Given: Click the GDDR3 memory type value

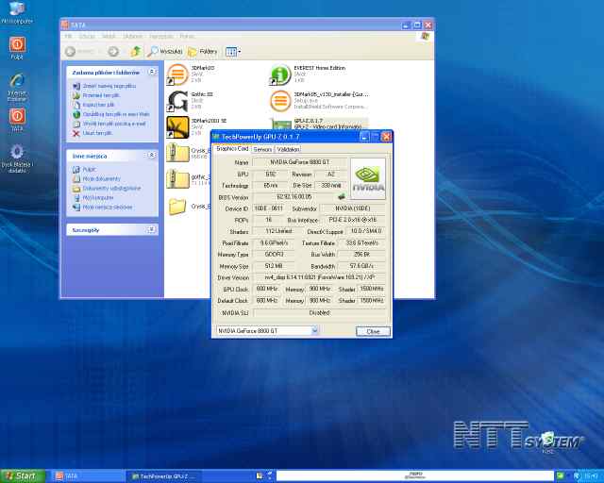Looking at the screenshot, I should 274,255.
